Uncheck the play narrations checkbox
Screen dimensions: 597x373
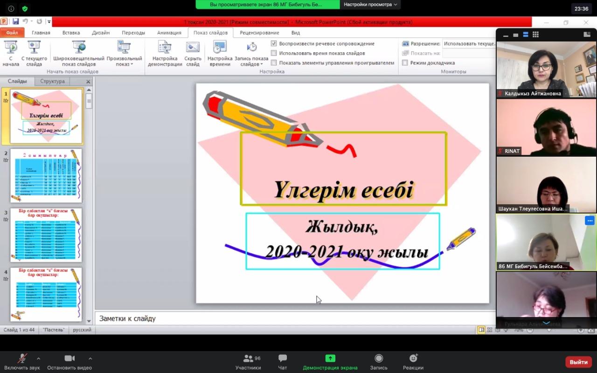point(274,43)
